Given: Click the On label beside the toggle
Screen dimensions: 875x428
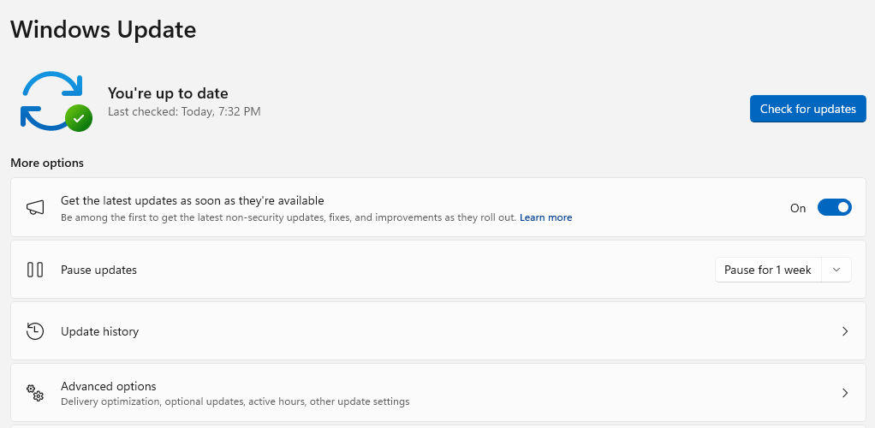Looking at the screenshot, I should point(798,208).
